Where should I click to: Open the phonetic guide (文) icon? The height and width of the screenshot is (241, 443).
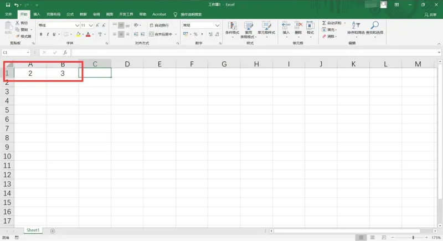pyautogui.click(x=100, y=34)
